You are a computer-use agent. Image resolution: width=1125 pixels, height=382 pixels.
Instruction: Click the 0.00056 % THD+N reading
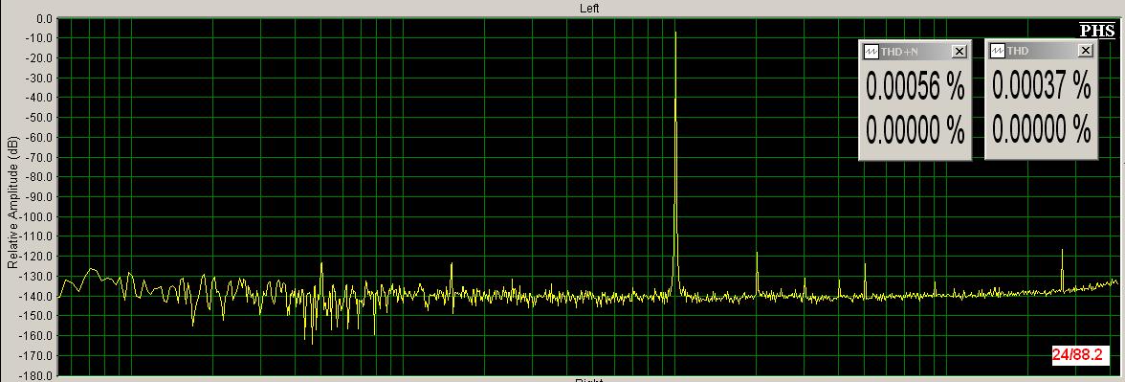[915, 87]
